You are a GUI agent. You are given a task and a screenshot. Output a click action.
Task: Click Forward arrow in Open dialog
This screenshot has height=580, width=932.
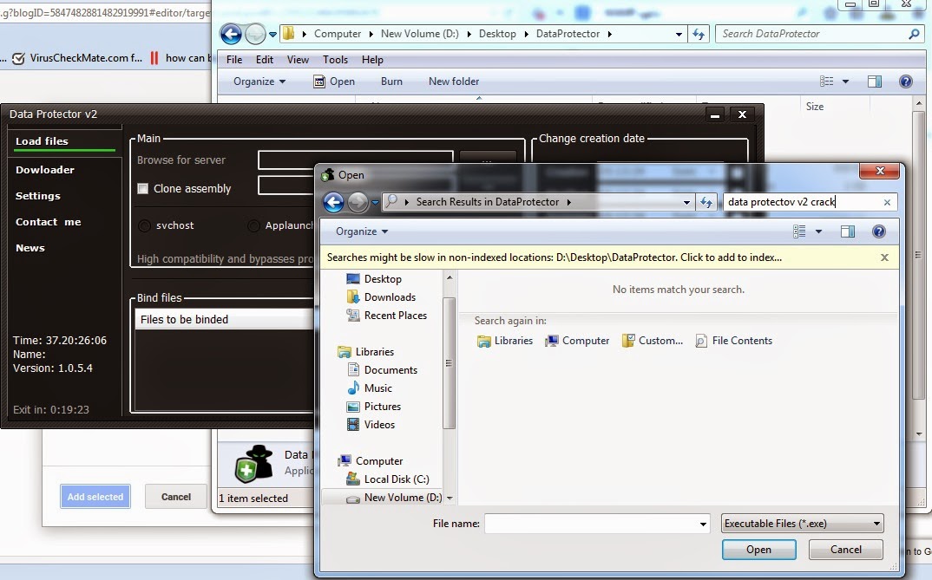point(358,202)
